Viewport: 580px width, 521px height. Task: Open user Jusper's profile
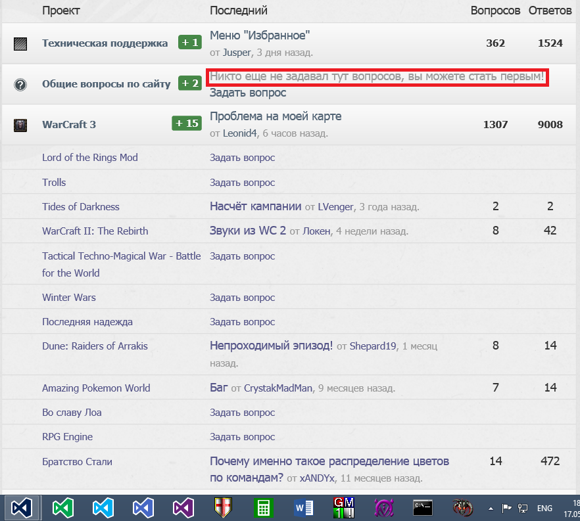(x=237, y=53)
